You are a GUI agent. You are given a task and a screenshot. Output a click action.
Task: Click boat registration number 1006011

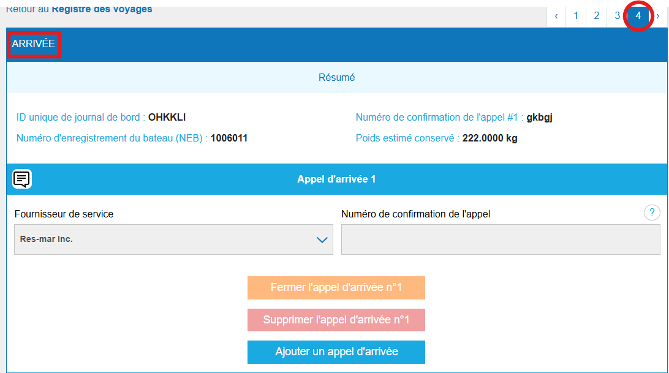229,138
